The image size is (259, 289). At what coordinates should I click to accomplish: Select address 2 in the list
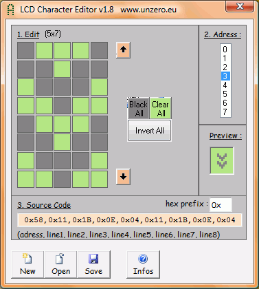click(x=225, y=67)
